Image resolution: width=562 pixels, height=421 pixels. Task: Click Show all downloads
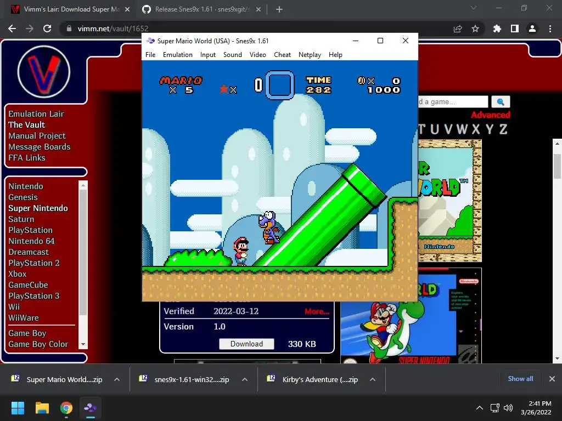coord(520,379)
